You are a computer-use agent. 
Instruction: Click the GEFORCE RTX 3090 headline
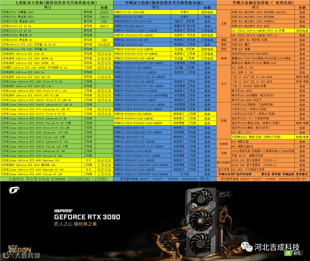point(87,217)
